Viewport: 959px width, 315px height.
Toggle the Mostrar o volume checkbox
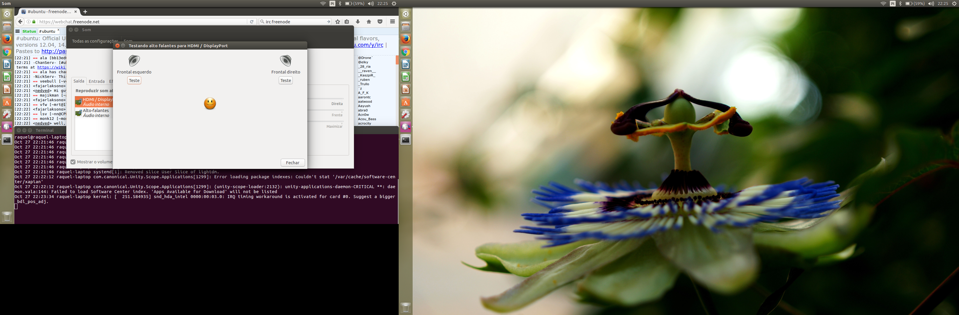pyautogui.click(x=73, y=162)
